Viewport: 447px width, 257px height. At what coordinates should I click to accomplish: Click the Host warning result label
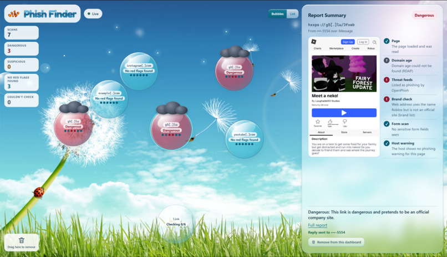pos(403,143)
